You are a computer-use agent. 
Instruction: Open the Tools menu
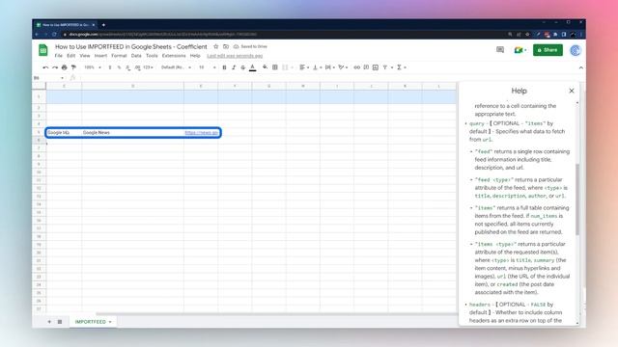click(x=152, y=56)
